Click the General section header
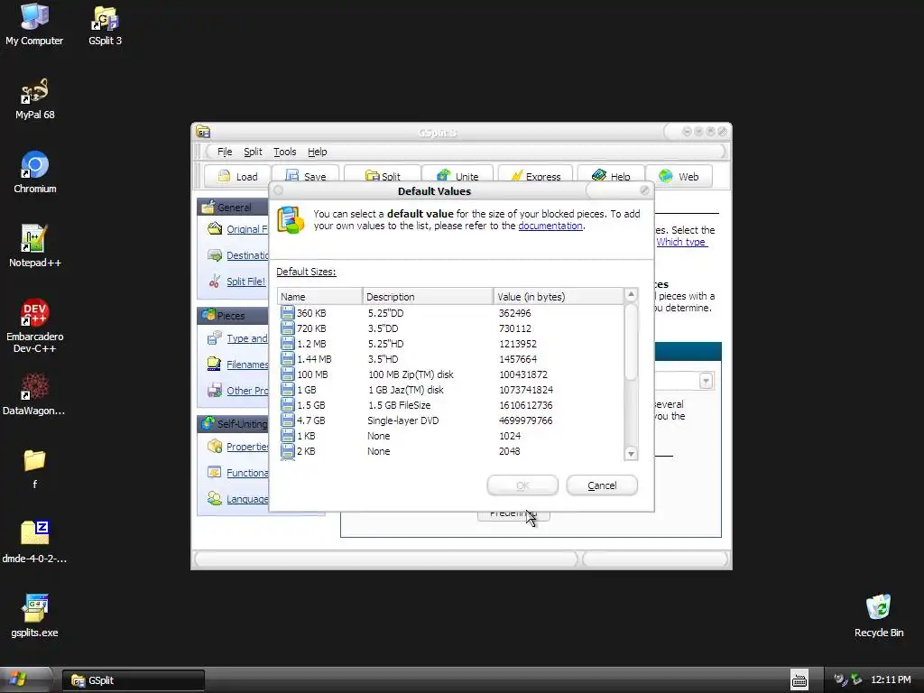Viewport: 924px width, 693px height. (x=233, y=207)
